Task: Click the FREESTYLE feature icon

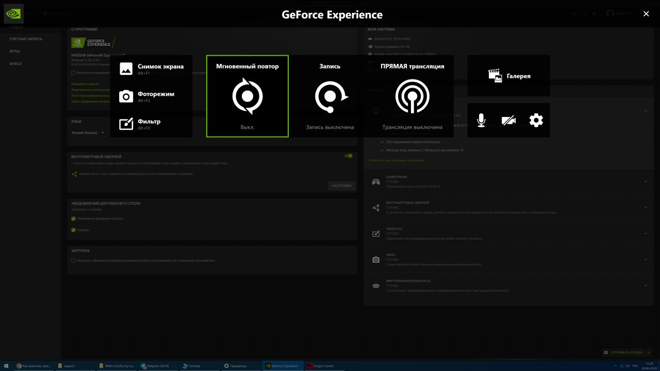Action: (376, 233)
